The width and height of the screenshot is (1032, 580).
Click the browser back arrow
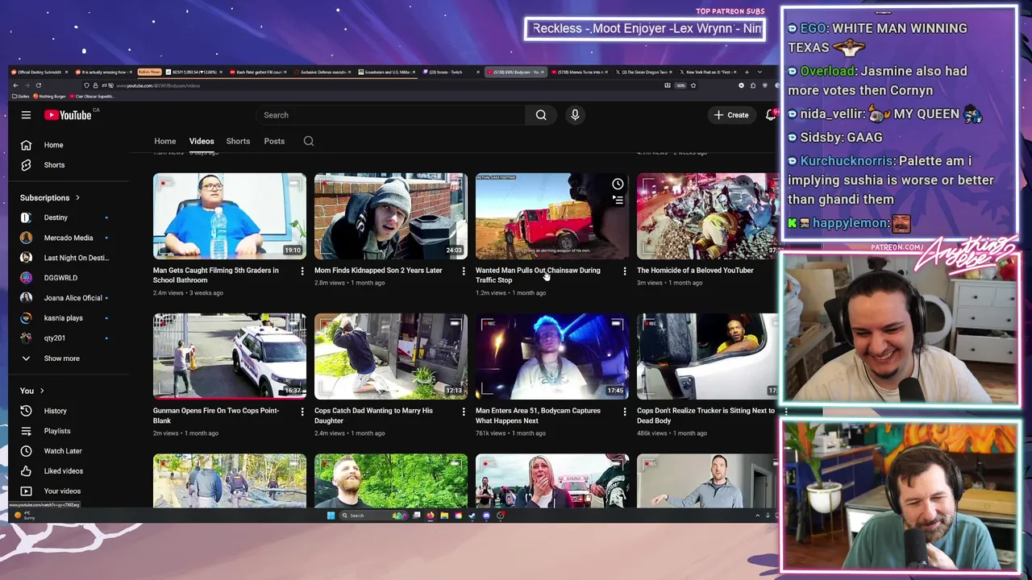[x=15, y=85]
